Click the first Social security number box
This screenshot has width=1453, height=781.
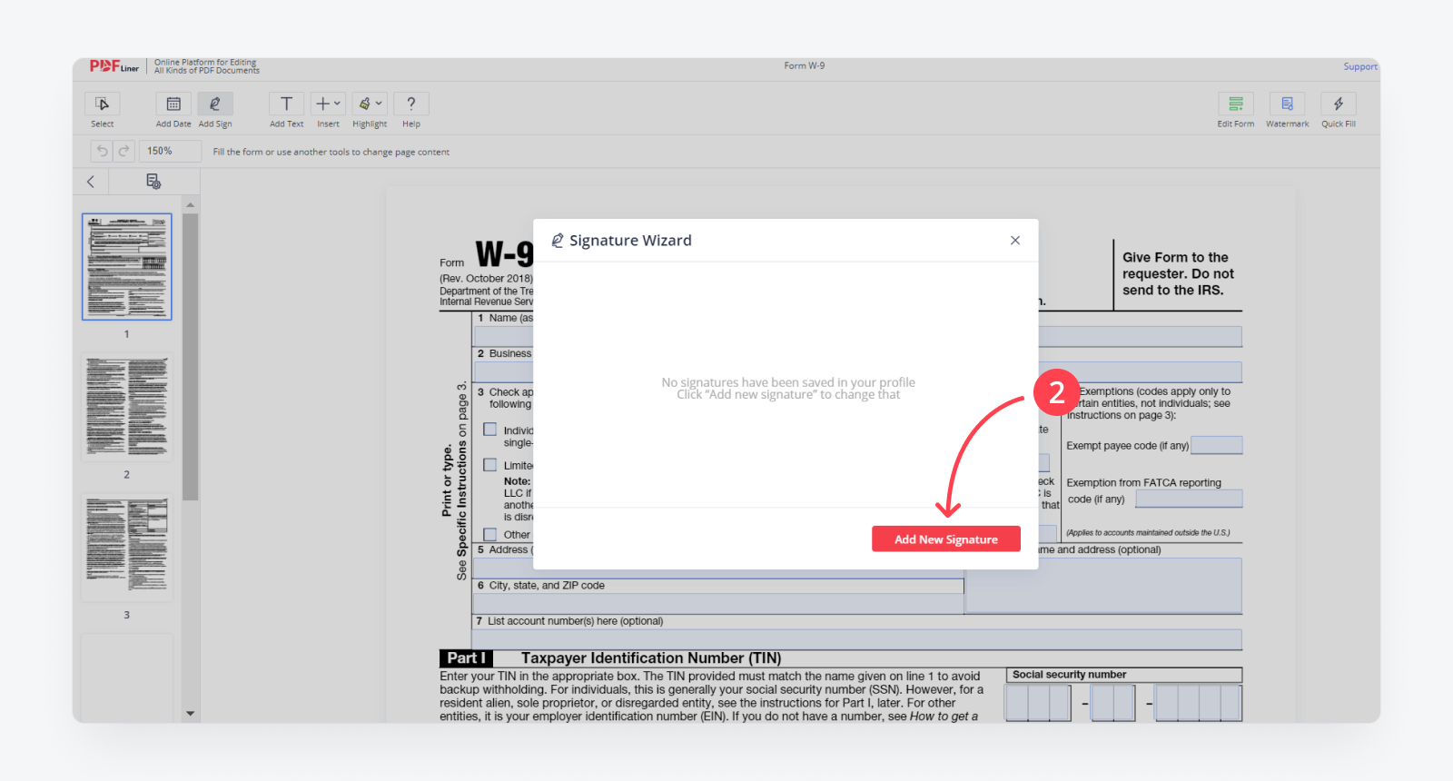(x=1017, y=703)
